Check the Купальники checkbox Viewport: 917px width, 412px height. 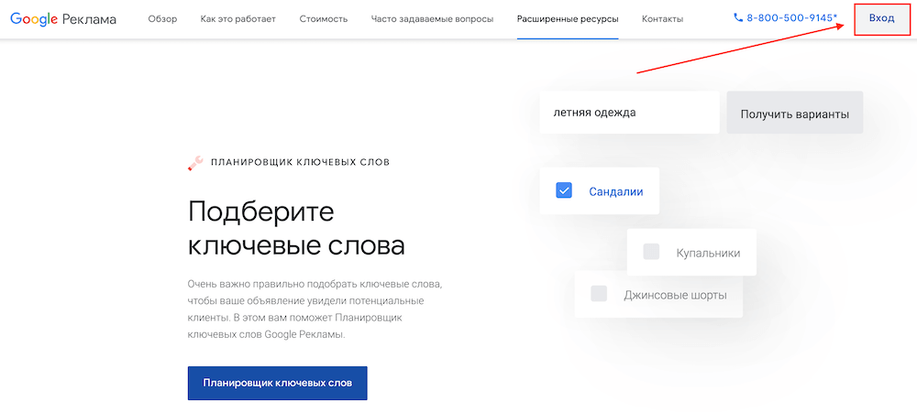coord(651,252)
